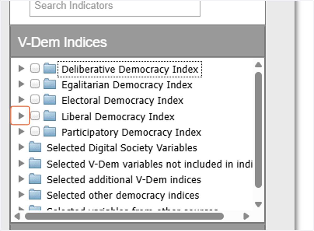Click the Egalitarian Democracy Index folder icon
This screenshot has width=314, height=231.
click(50, 85)
